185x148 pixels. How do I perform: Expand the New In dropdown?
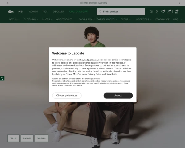[14, 19]
